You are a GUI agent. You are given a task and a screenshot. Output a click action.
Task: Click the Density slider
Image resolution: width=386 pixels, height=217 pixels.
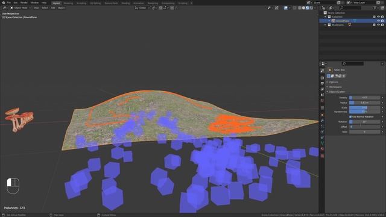coord(364,98)
